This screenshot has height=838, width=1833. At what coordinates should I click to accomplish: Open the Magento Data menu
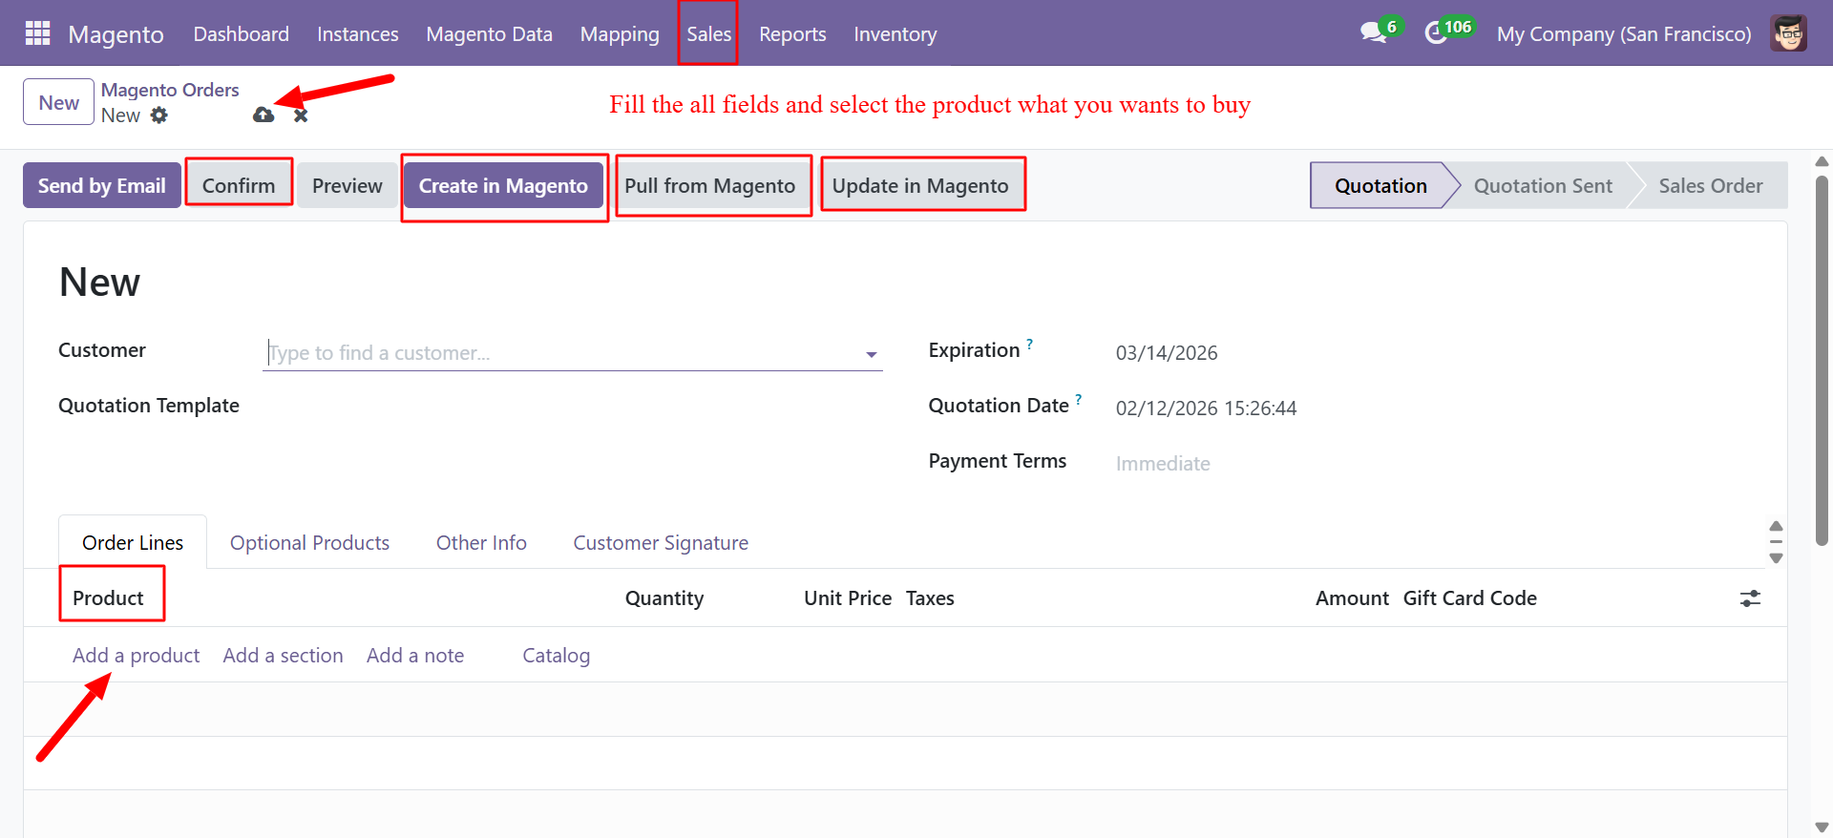click(490, 33)
